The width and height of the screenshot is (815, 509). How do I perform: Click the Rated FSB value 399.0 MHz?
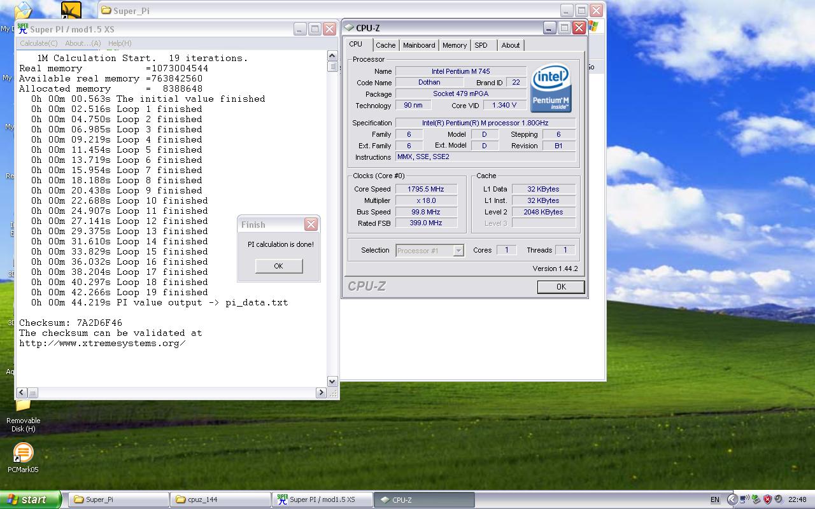pyautogui.click(x=426, y=223)
